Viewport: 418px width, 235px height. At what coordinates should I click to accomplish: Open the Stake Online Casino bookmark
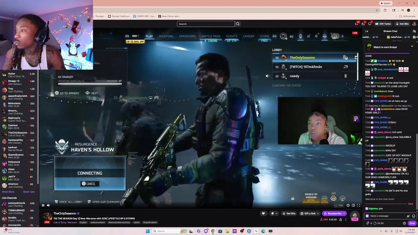point(169,16)
